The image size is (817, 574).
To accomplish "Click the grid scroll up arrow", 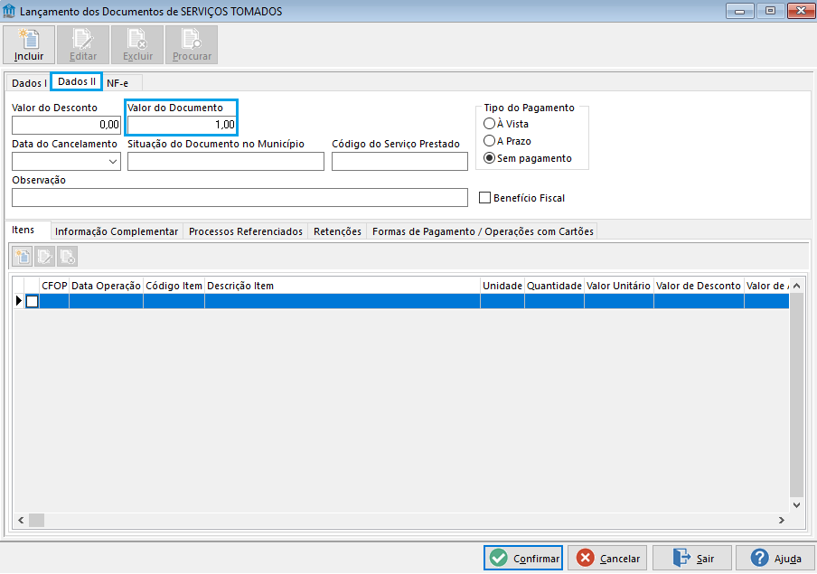I will (x=797, y=286).
